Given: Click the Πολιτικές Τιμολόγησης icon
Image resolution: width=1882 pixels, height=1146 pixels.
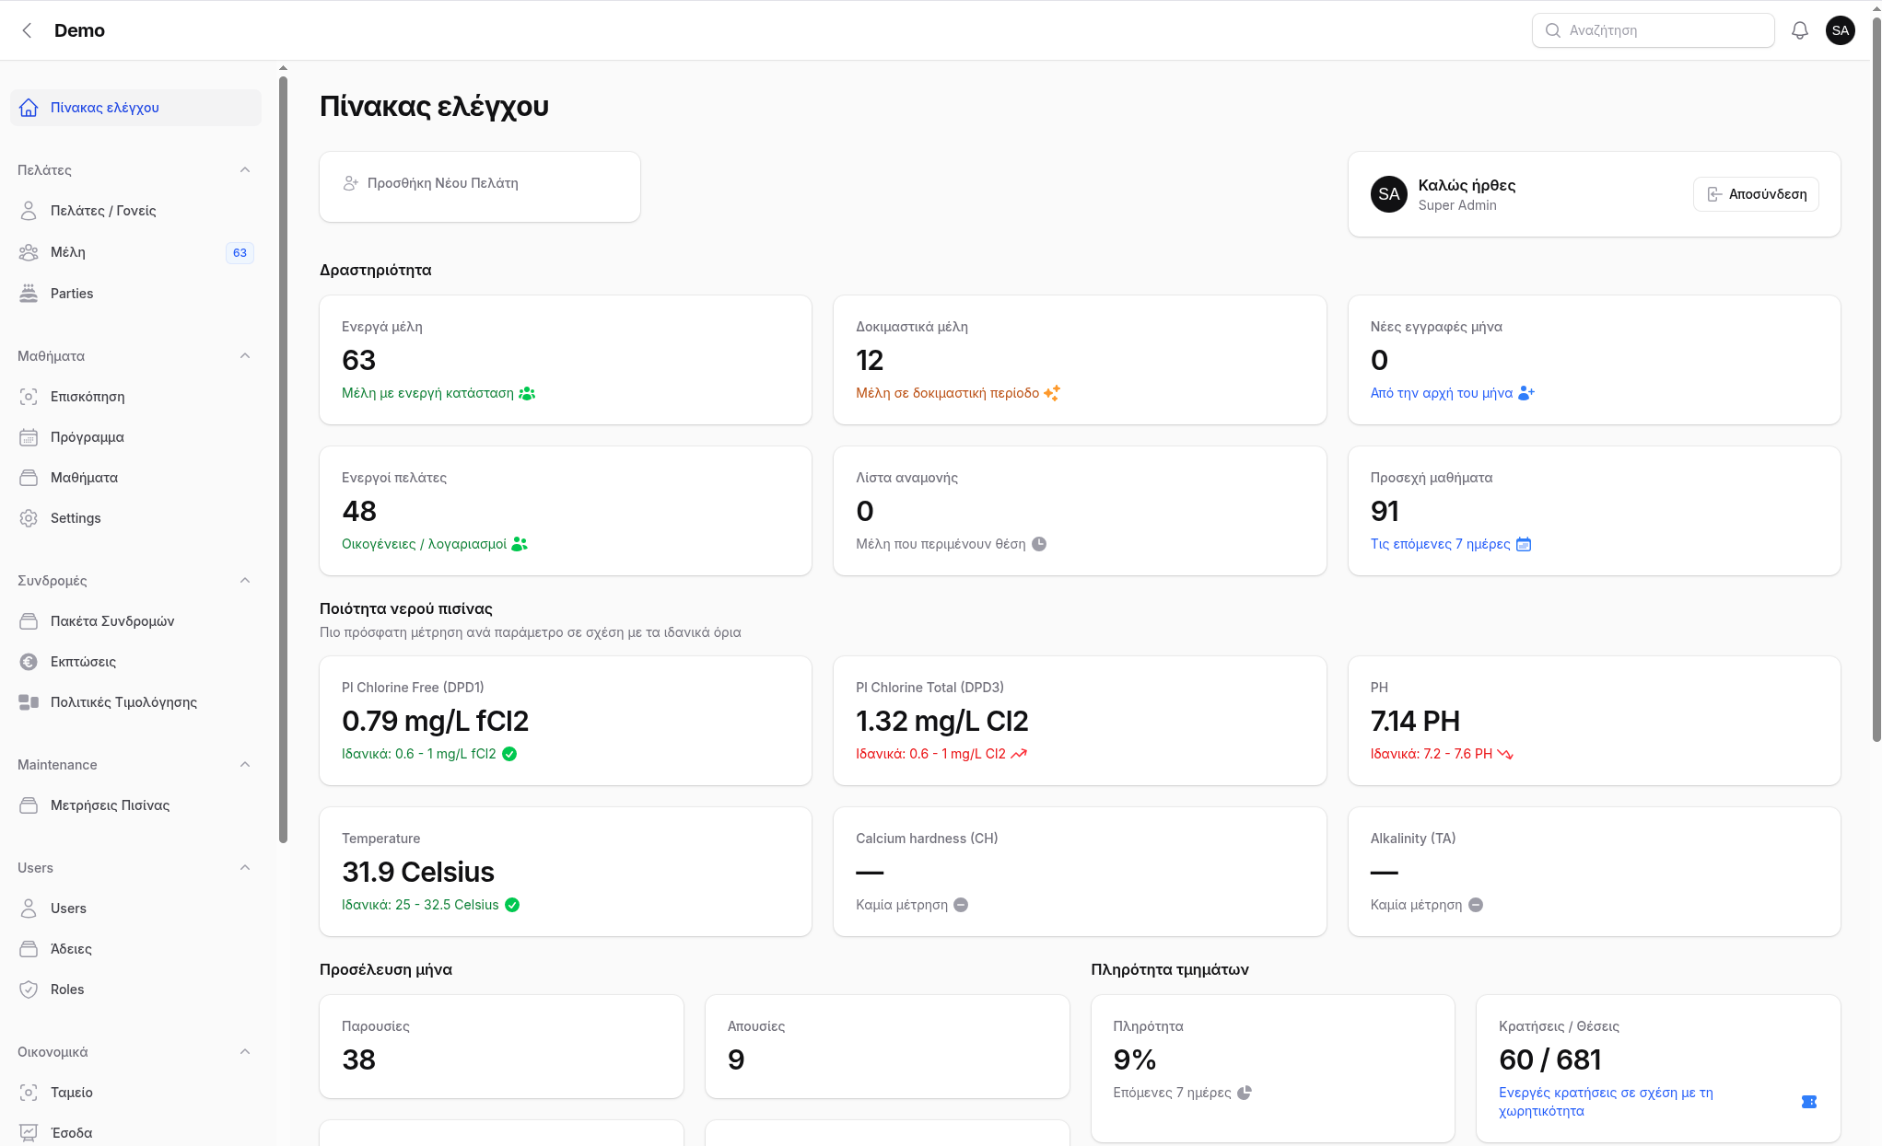Looking at the screenshot, I should [x=29, y=702].
